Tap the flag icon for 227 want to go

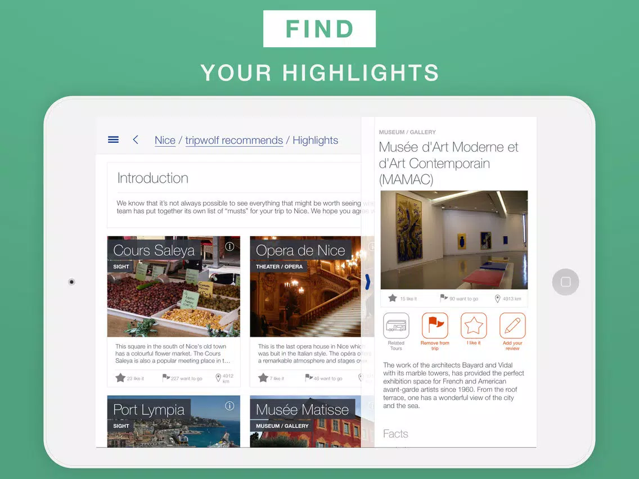(x=166, y=378)
